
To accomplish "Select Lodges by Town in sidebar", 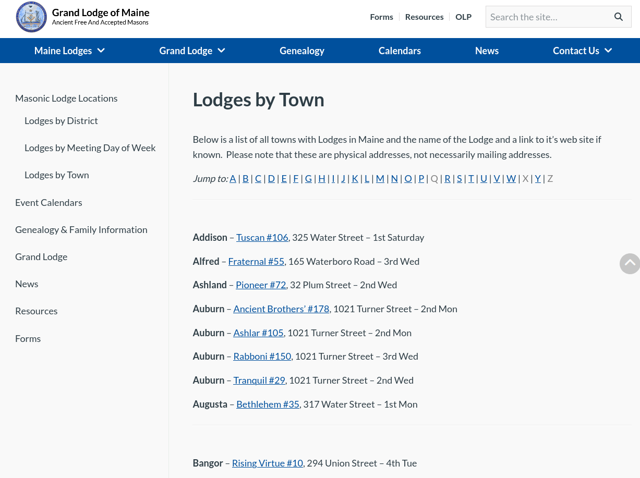I will click(56, 175).
